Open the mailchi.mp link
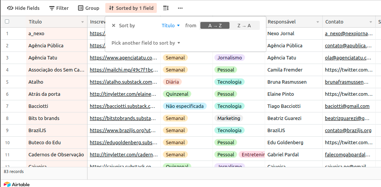The width and height of the screenshot is (381, 187). click(x=124, y=70)
